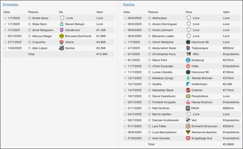
Task: Click the Werder Bremen club badge
Action: tap(188, 78)
